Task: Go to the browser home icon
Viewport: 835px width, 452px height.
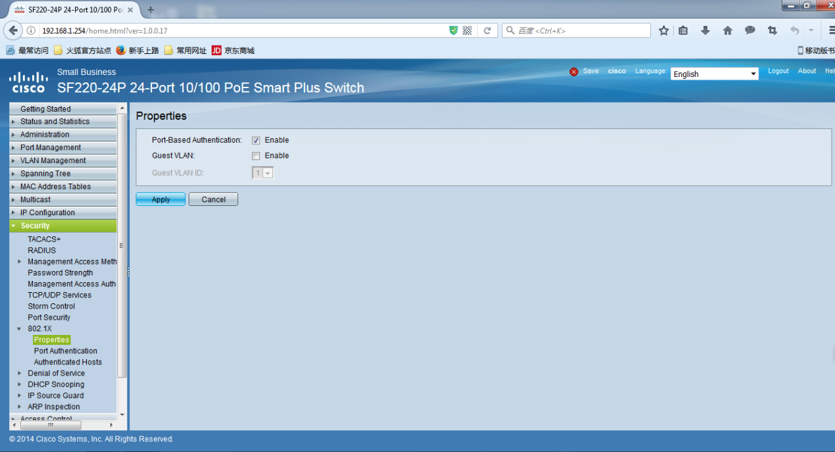Action: 728,30
